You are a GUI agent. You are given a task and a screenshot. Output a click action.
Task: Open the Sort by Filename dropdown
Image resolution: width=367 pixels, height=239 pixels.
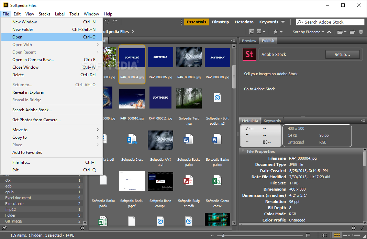pos(308,32)
